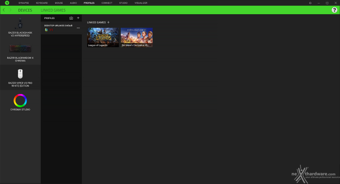Click the import profile icon

point(71,18)
